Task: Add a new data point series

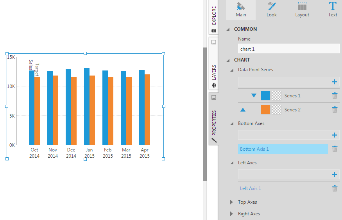Action: point(334,82)
